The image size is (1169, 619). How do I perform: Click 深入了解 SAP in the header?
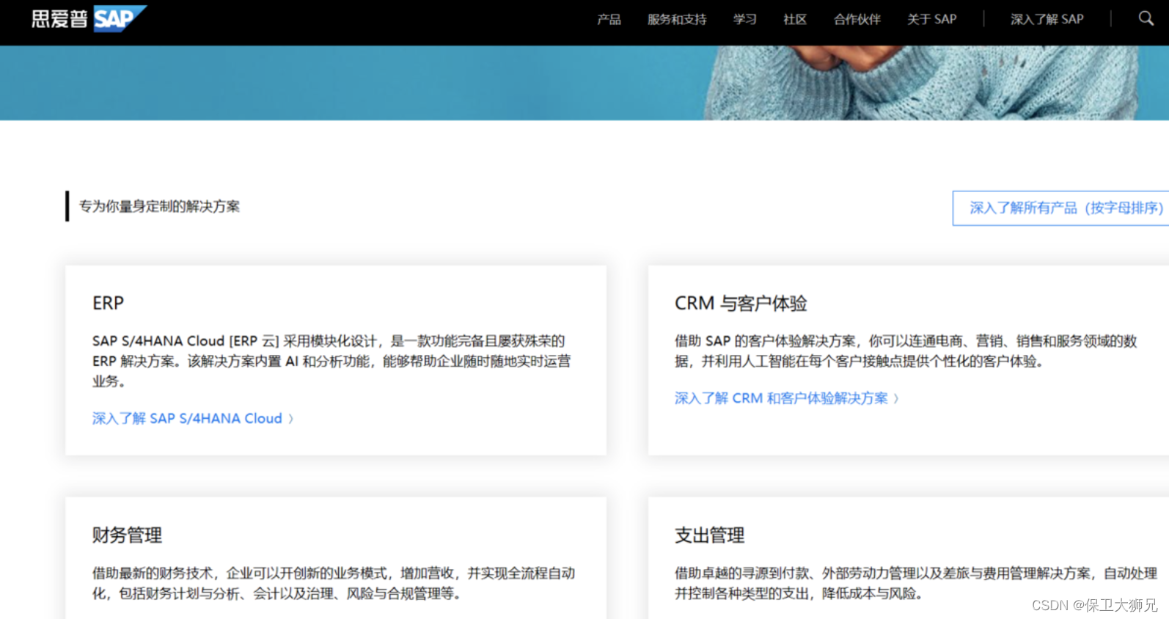1047,19
